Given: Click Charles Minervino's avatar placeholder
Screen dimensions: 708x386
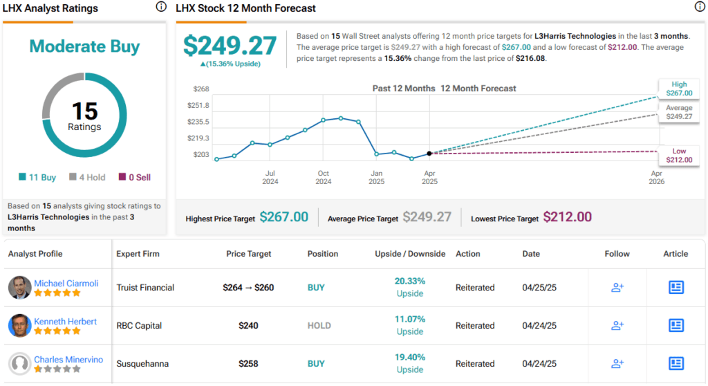Looking at the screenshot, I should pos(19,363).
